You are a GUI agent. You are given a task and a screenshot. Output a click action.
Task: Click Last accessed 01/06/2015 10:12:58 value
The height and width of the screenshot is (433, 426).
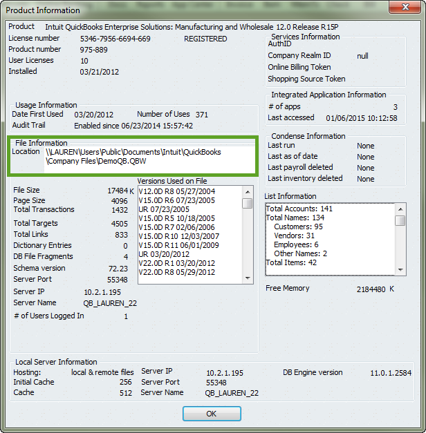point(362,118)
